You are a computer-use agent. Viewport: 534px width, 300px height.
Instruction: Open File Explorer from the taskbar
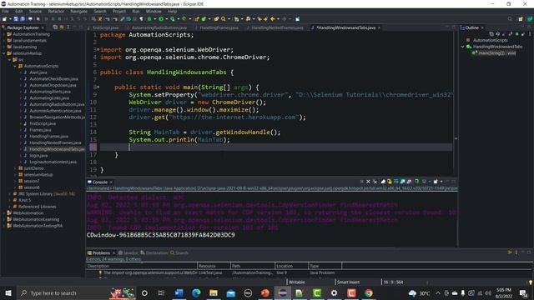(x=214, y=292)
